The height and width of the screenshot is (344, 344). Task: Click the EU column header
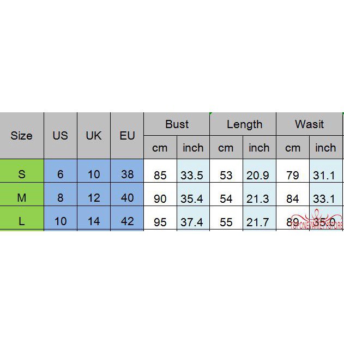pos(127,136)
